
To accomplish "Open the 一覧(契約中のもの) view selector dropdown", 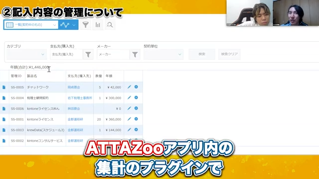I will point(31,25).
